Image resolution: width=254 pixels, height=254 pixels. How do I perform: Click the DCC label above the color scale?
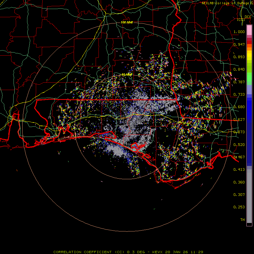point(248,17)
